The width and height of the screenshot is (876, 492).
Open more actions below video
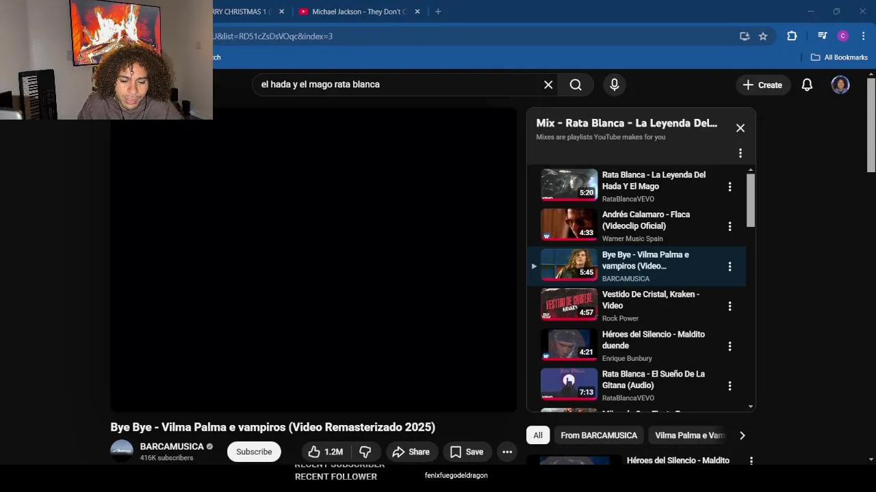point(507,452)
